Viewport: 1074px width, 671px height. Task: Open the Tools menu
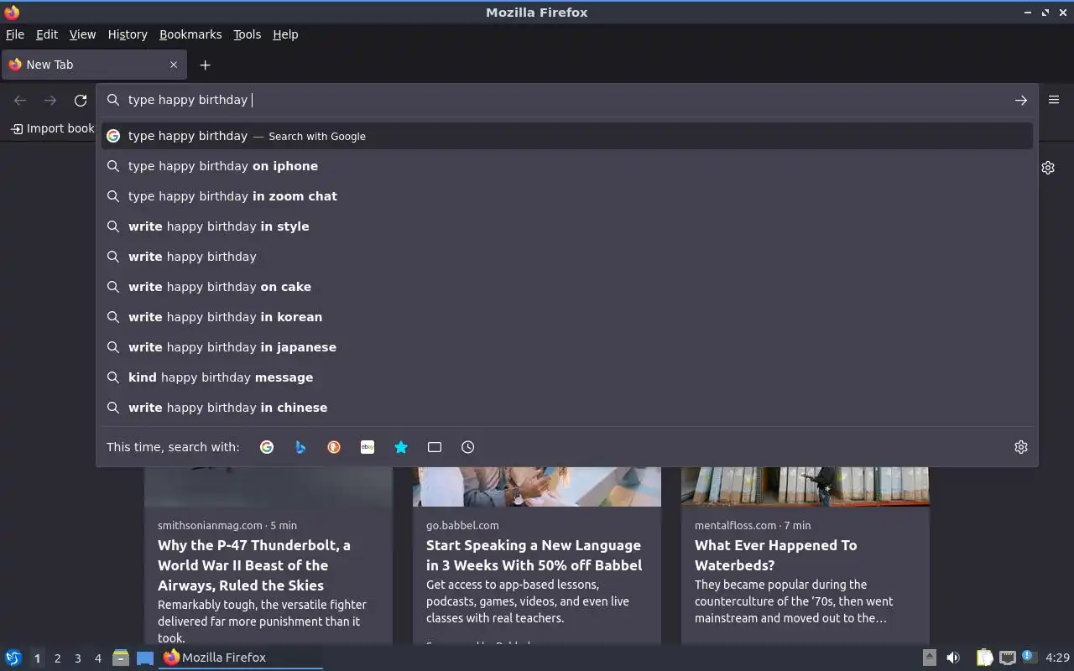click(248, 34)
